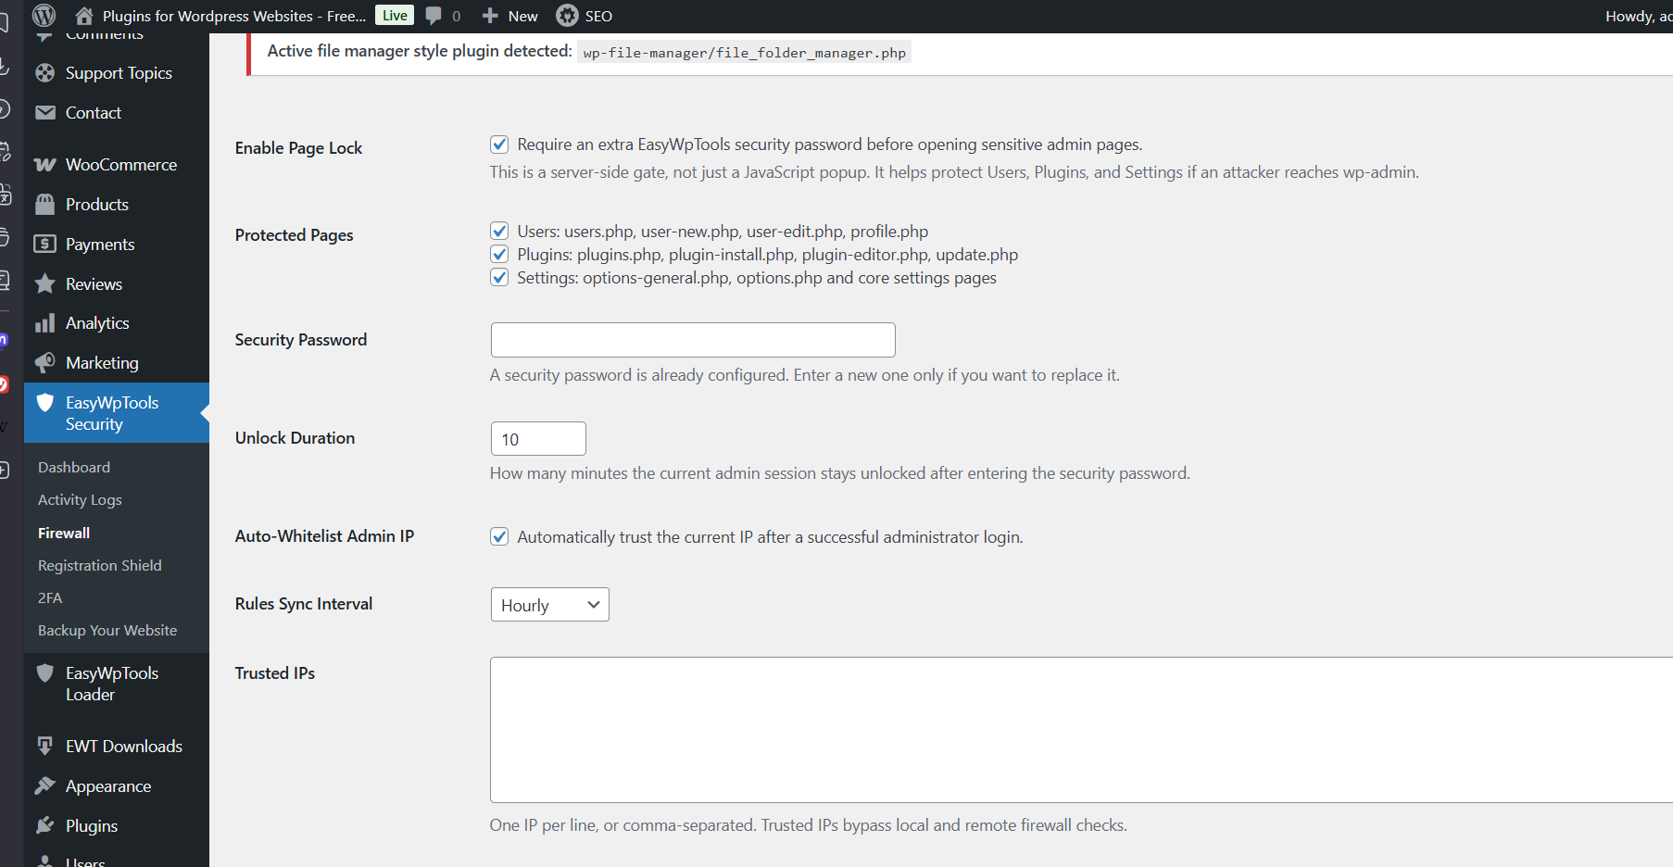Click SEO in the admin bar
The width and height of the screenshot is (1673, 867).
(598, 16)
